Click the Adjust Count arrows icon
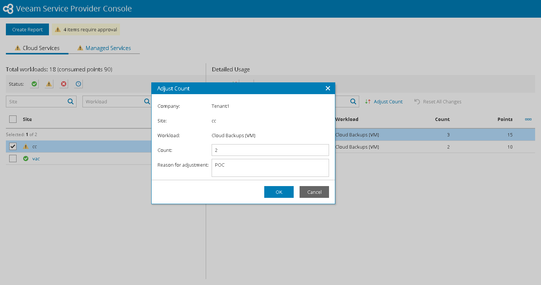This screenshot has width=541, height=285. pyautogui.click(x=368, y=101)
